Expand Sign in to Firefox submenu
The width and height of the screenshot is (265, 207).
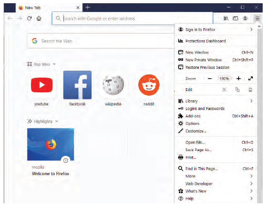click(216, 30)
